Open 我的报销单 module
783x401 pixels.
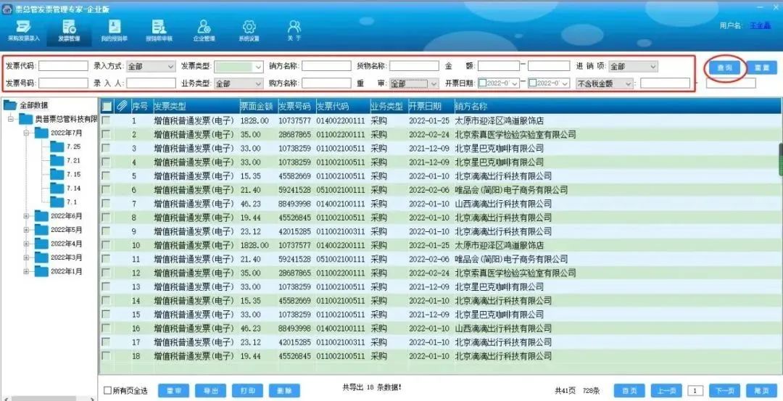click(x=114, y=30)
